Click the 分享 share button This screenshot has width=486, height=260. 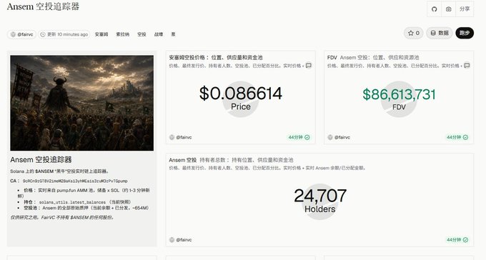pos(465,9)
